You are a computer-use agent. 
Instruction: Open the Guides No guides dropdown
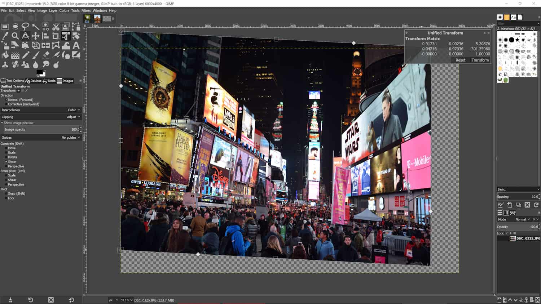pyautogui.click(x=41, y=137)
